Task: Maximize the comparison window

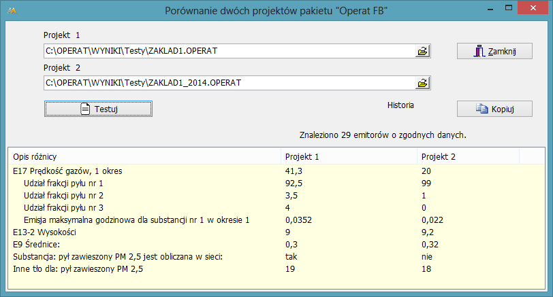Action: click(x=509, y=7)
